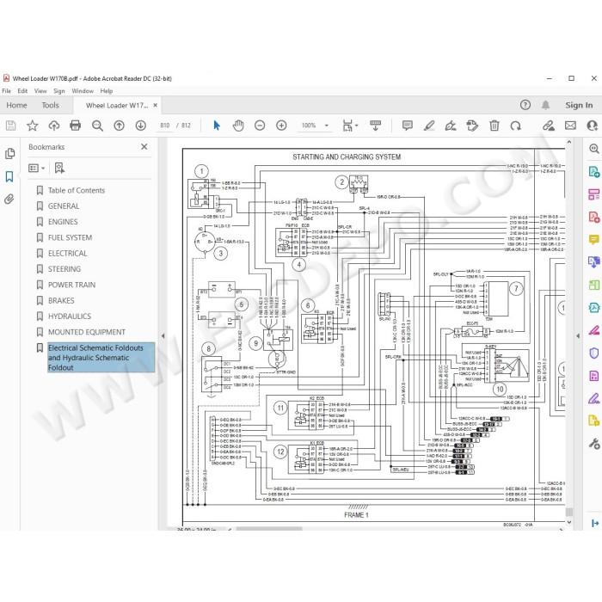
Task: Collapse the left navigation pane arrow
Action: (163, 336)
